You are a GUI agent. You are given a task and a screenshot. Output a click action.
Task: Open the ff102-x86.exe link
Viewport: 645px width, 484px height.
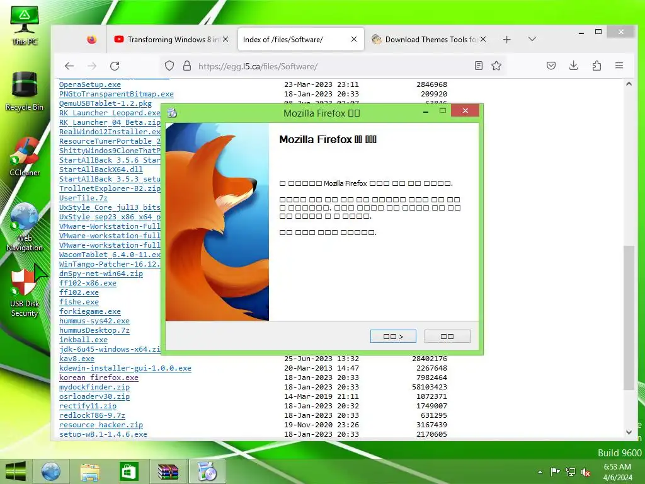click(x=88, y=283)
